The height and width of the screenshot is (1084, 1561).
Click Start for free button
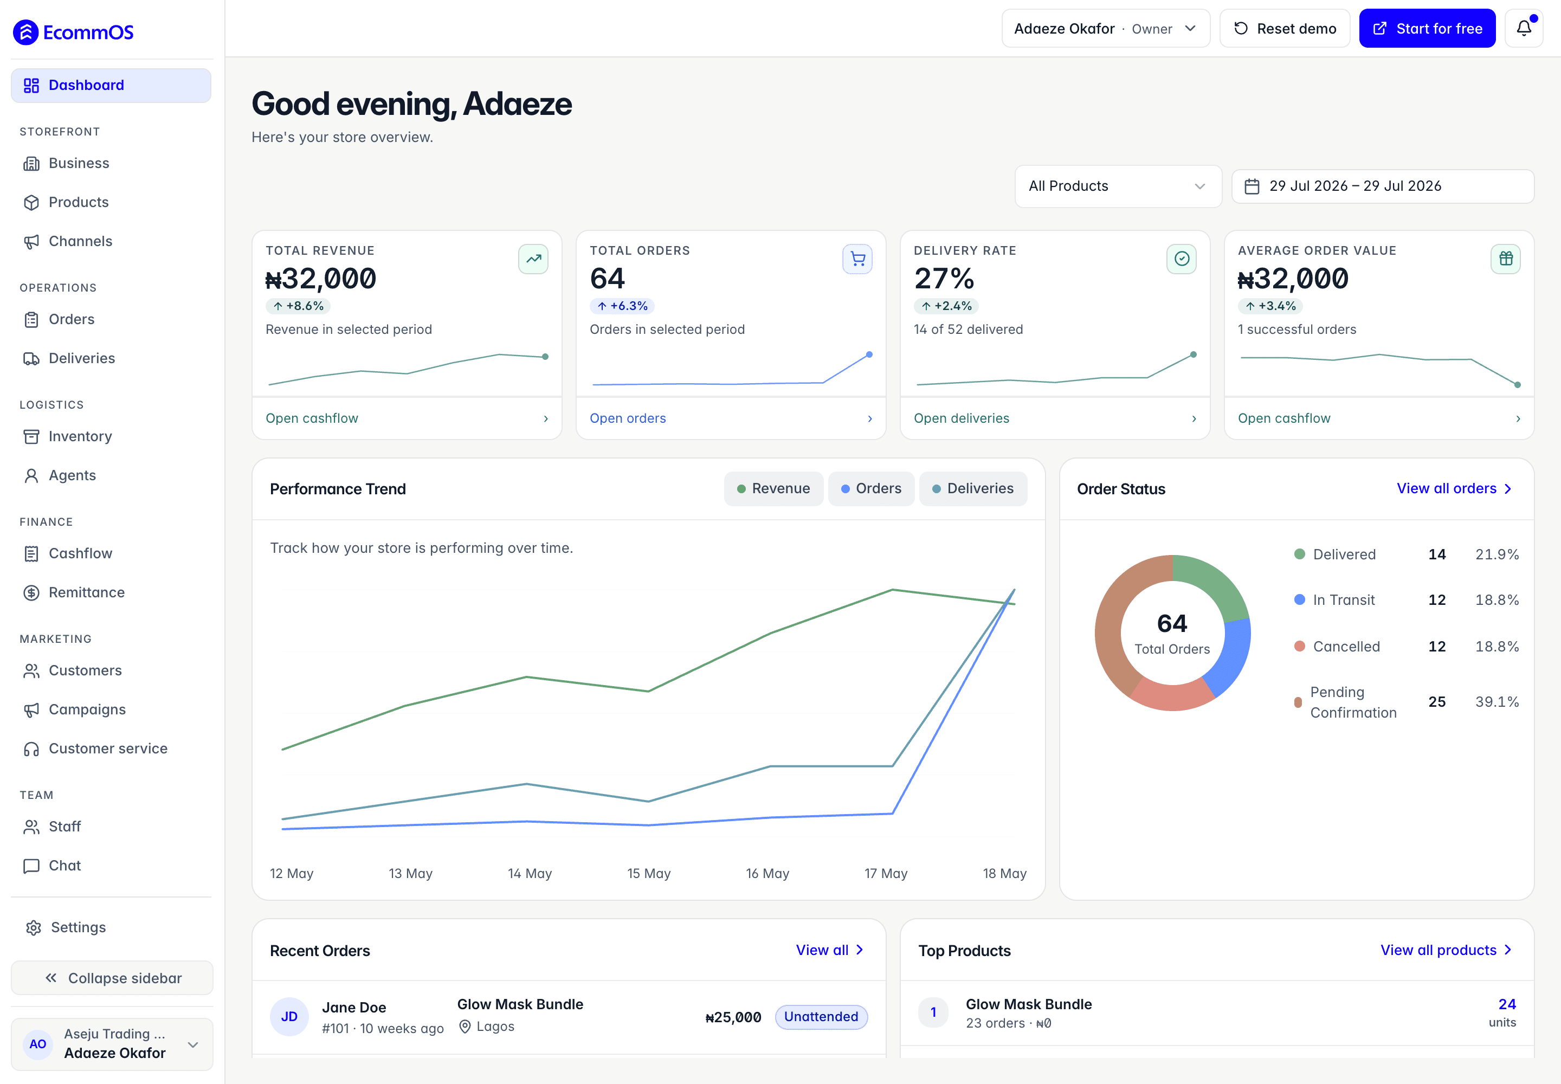1427,29
